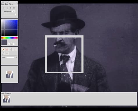This screenshot has width=138, height=111.
Task: Select the Pencil drawing tool
Action: click(x=3, y=50)
